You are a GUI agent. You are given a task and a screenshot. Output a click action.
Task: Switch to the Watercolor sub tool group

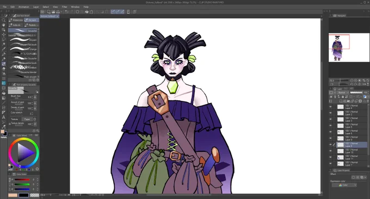click(x=16, y=20)
